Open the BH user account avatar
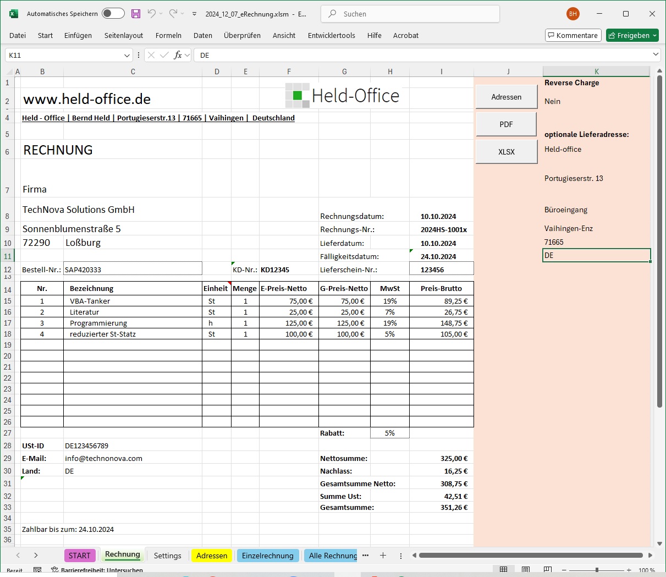Image resolution: width=666 pixels, height=577 pixels. pos(573,14)
